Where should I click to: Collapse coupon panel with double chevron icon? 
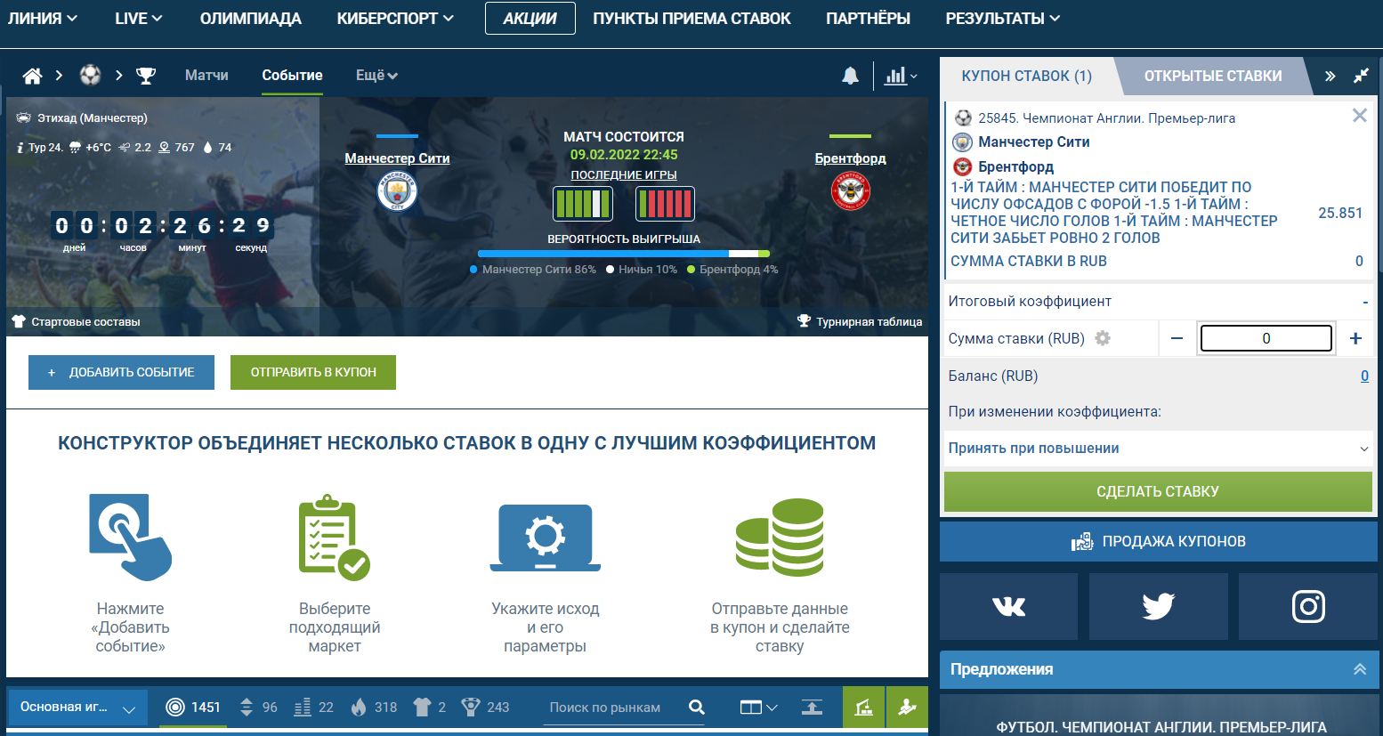[x=1330, y=76]
